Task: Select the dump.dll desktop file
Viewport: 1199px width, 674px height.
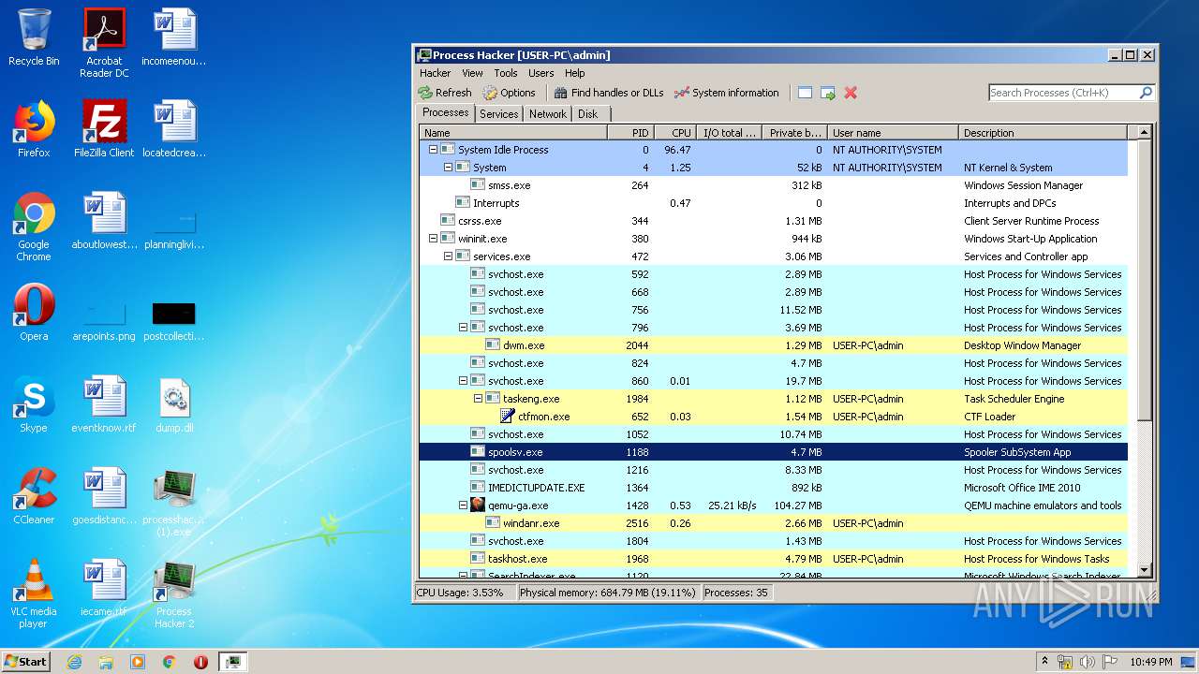Action: click(x=174, y=404)
